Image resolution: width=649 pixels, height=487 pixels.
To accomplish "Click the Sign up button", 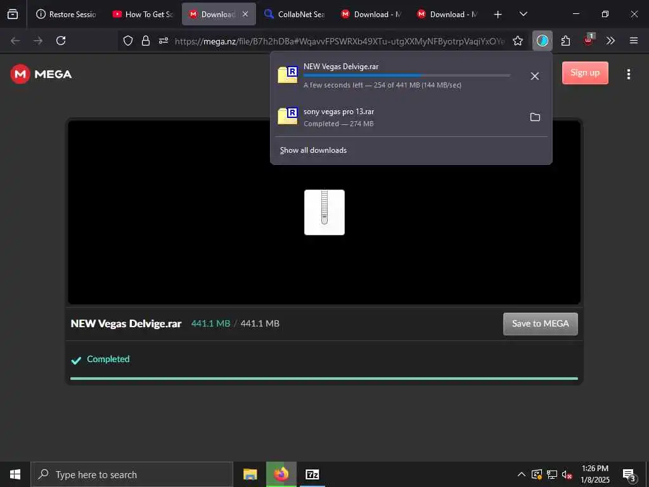I will tap(585, 73).
